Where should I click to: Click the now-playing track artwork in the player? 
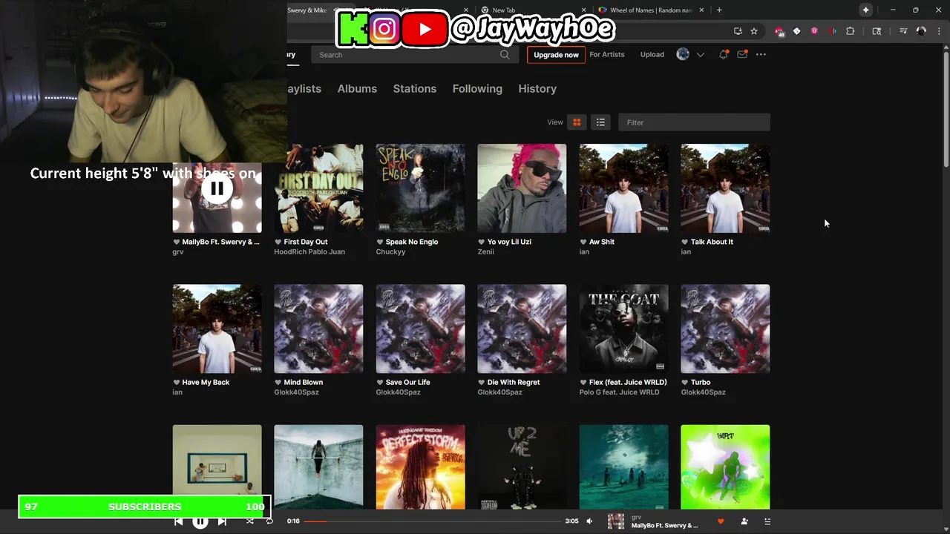point(616,521)
